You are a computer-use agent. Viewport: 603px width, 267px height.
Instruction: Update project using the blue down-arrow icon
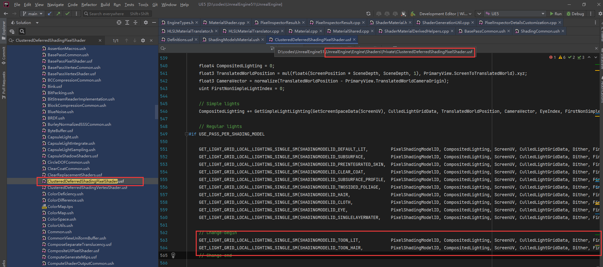(x=49, y=13)
